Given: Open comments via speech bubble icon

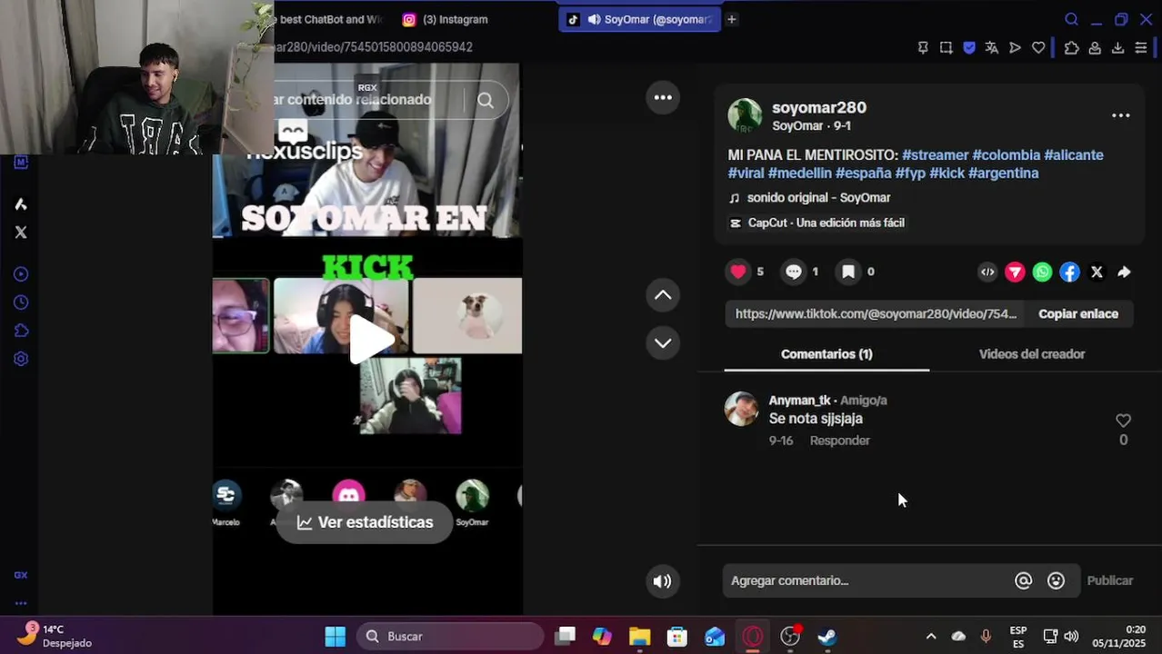Looking at the screenshot, I should (x=794, y=272).
